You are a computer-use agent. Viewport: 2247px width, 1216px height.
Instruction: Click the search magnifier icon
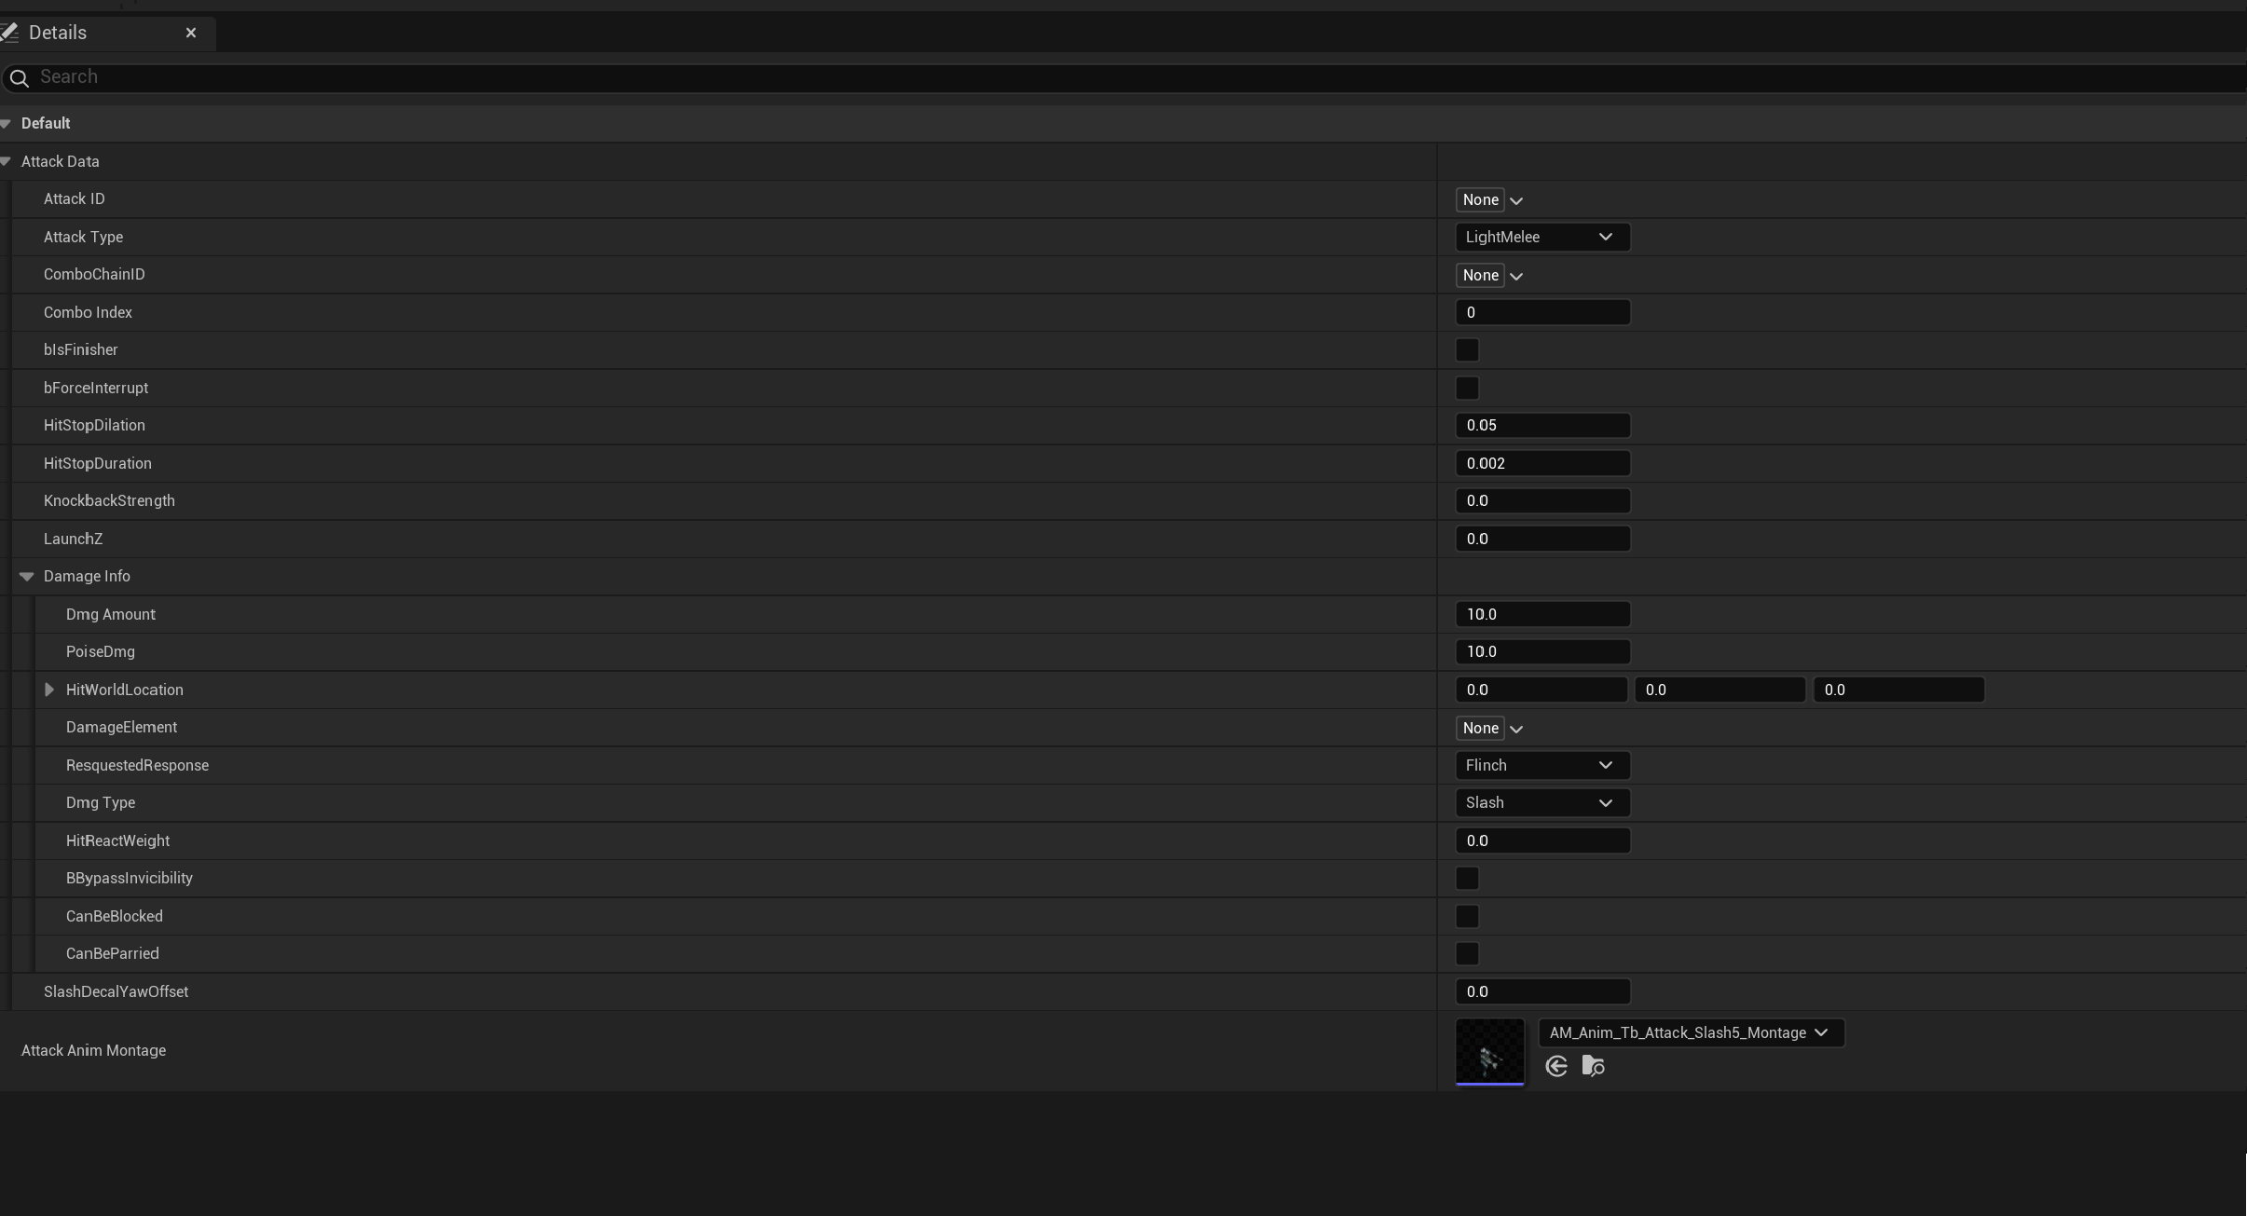tap(19, 77)
